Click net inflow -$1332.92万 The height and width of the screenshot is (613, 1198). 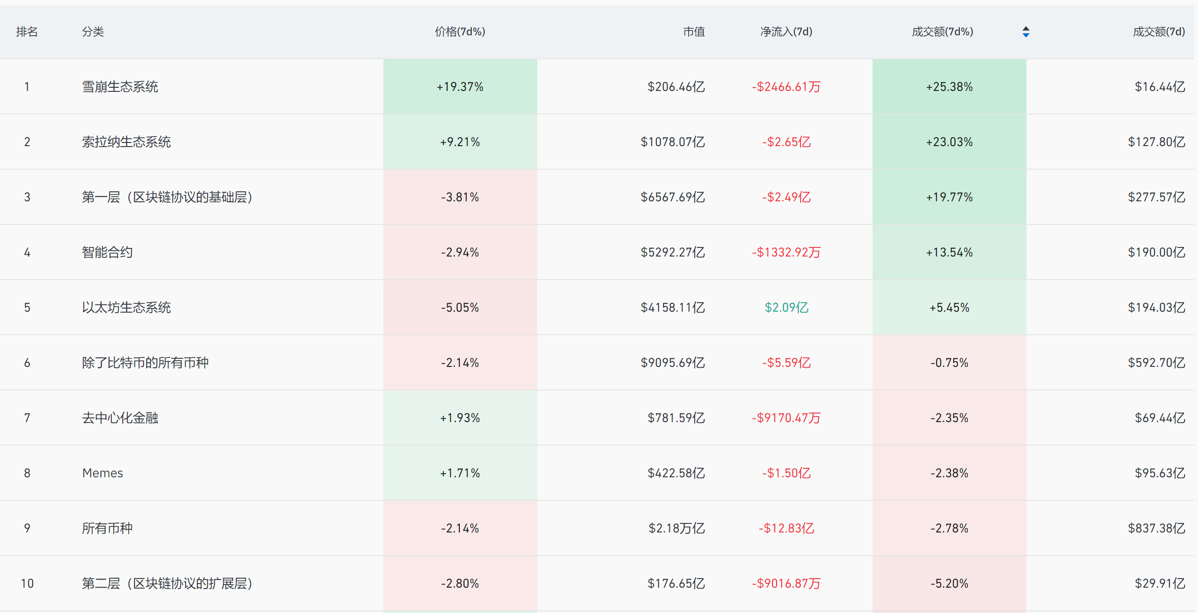pyautogui.click(x=787, y=252)
